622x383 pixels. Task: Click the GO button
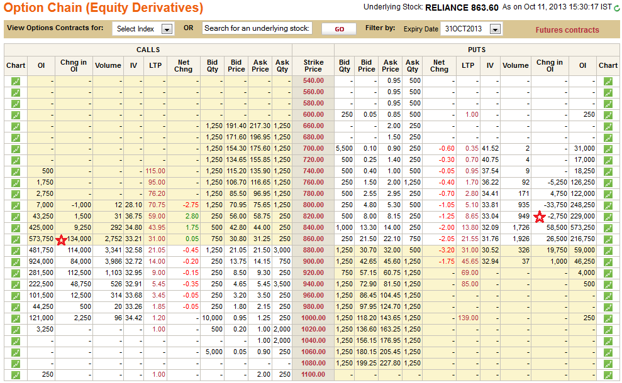click(339, 29)
